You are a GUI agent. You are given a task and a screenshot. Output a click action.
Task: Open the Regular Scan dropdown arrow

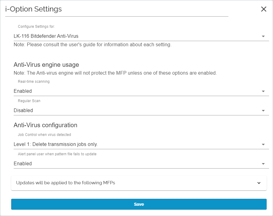coord(263,111)
